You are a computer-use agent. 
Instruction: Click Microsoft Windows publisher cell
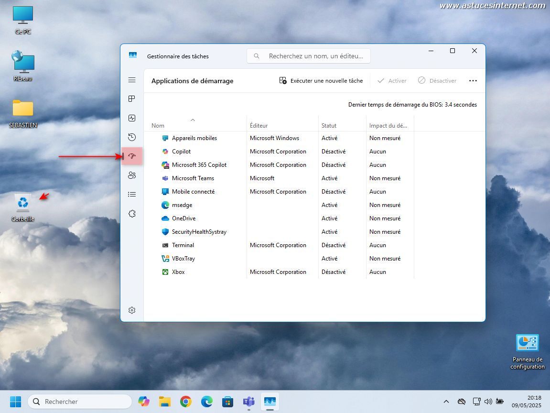point(275,138)
